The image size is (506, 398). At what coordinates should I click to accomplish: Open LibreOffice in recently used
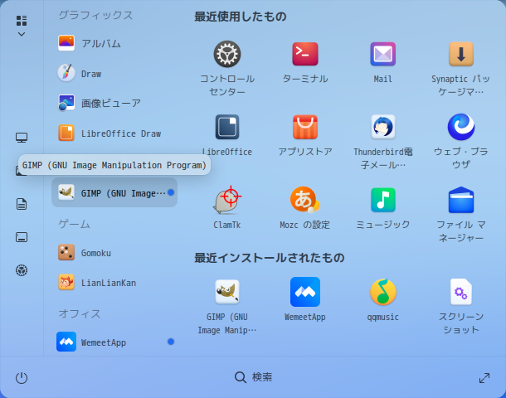227,127
